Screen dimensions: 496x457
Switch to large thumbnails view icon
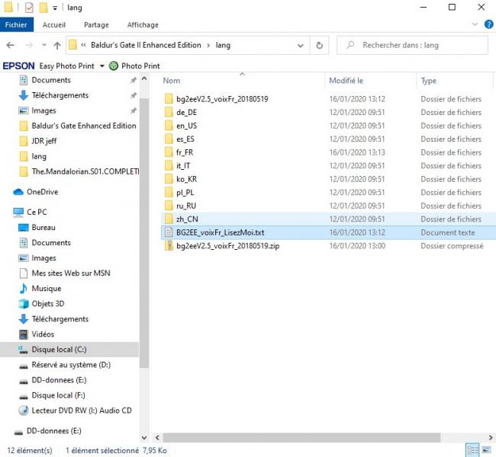click(x=486, y=450)
